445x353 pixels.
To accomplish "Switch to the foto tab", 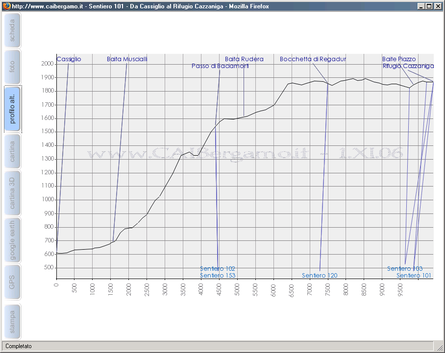I will click(x=12, y=67).
